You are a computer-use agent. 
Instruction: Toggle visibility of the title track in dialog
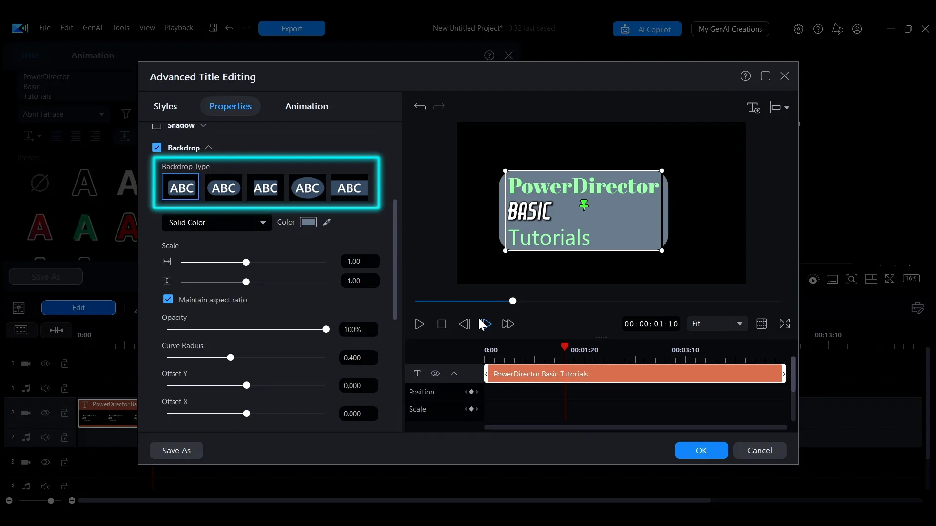click(435, 373)
